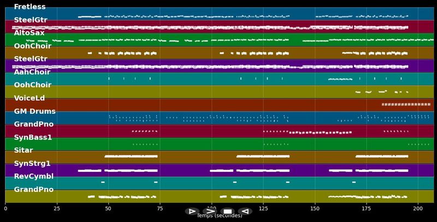Click the 150 second mark on time axis
437x222 pixels.
pyautogui.click(x=315, y=208)
